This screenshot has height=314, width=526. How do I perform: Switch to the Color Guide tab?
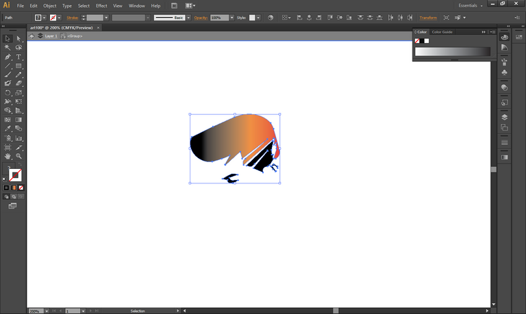point(442,32)
